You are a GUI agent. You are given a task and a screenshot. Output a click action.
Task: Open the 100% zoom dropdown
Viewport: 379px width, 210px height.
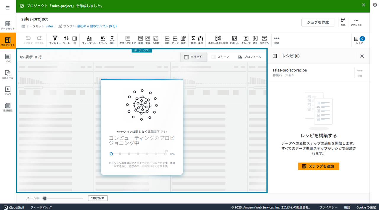(x=98, y=198)
